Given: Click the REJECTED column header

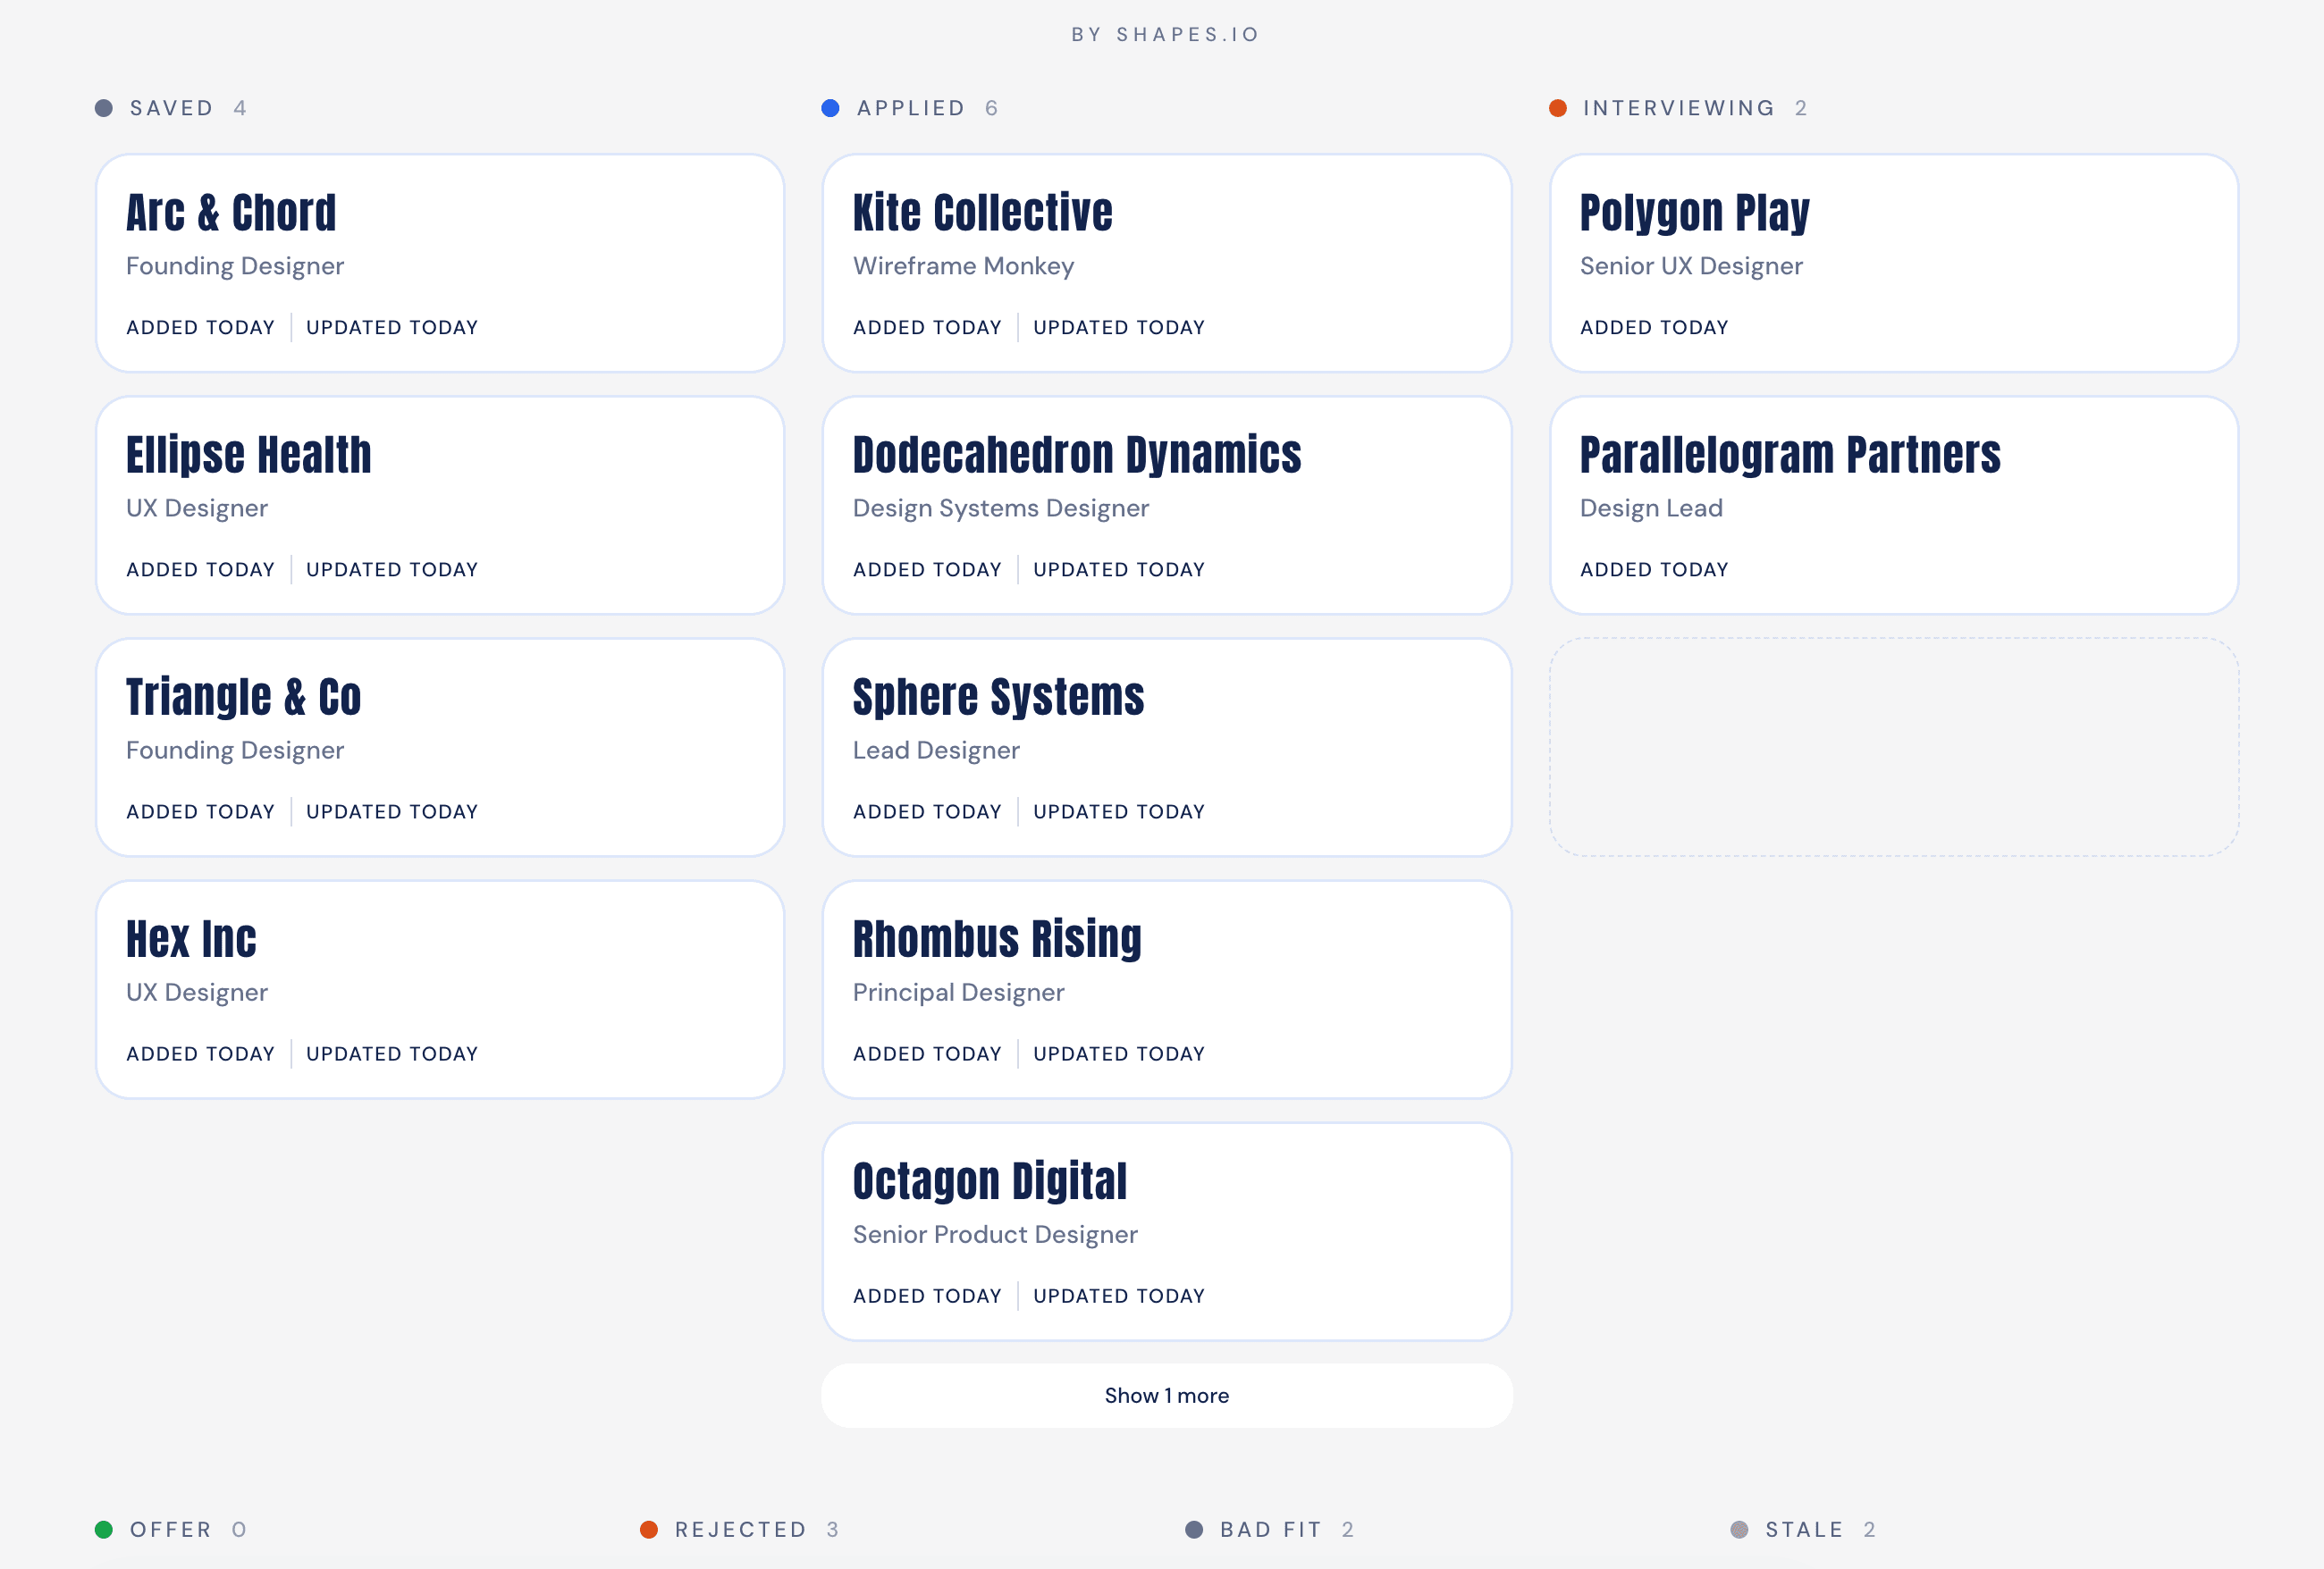Looking at the screenshot, I should [x=740, y=1529].
